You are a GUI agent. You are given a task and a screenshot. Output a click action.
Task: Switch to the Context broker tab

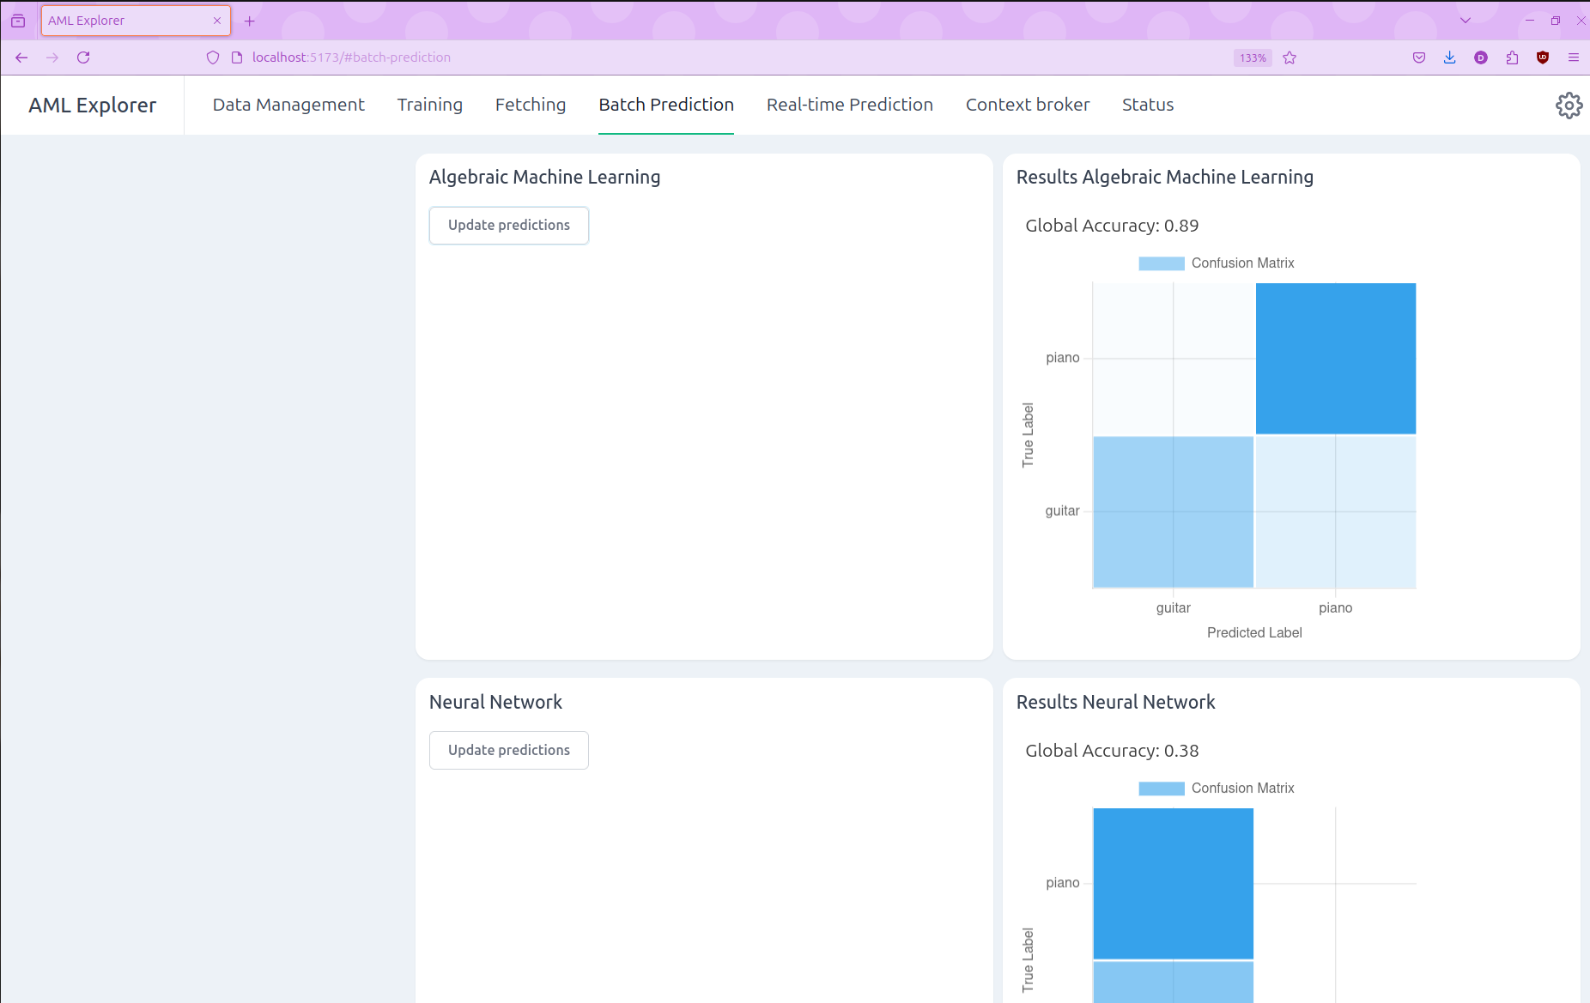[x=1028, y=105]
